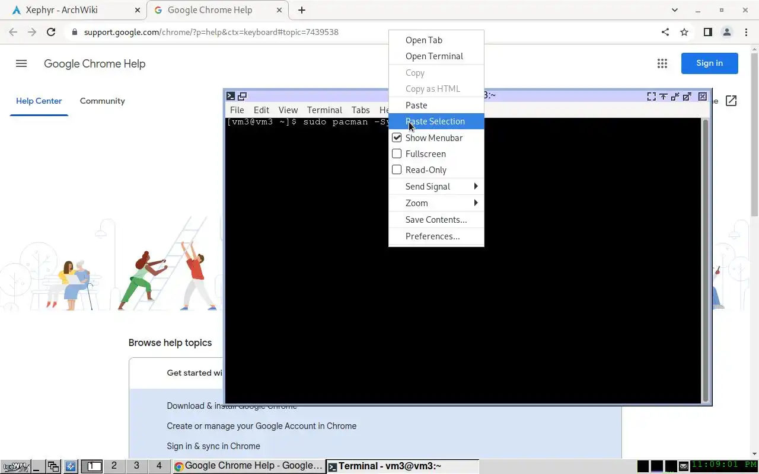
Task: Open the terminal File menu
Action: point(237,110)
